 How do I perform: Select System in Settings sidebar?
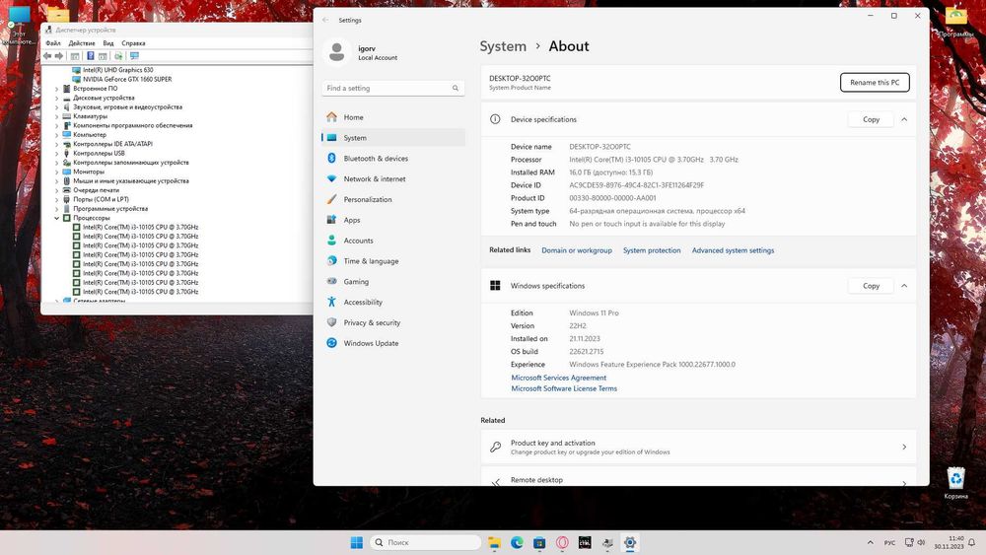(393, 138)
